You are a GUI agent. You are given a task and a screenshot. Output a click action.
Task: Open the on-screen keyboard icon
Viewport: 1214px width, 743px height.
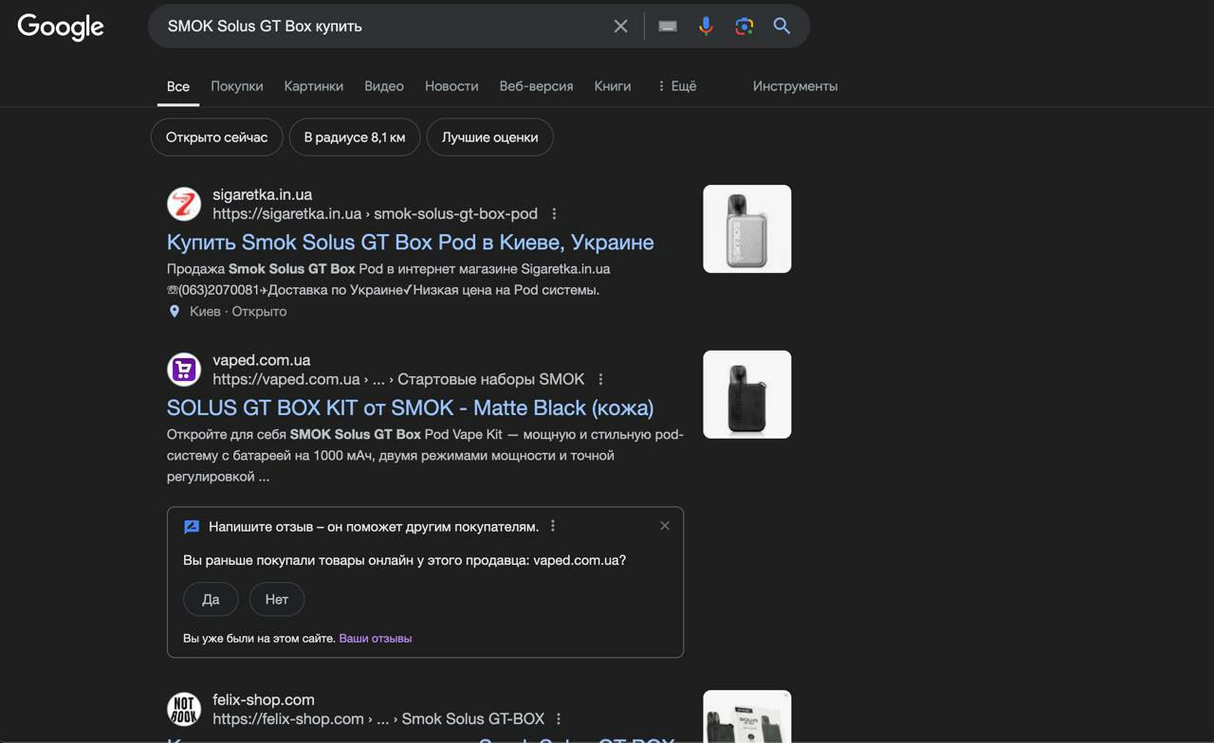pyautogui.click(x=668, y=27)
